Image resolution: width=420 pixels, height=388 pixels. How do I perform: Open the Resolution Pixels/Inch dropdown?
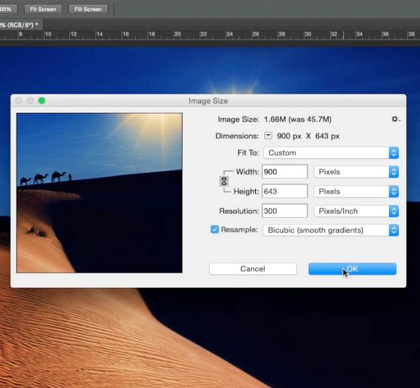tap(356, 211)
